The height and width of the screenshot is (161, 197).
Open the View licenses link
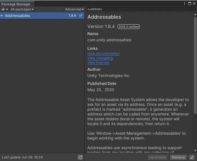point(98,63)
